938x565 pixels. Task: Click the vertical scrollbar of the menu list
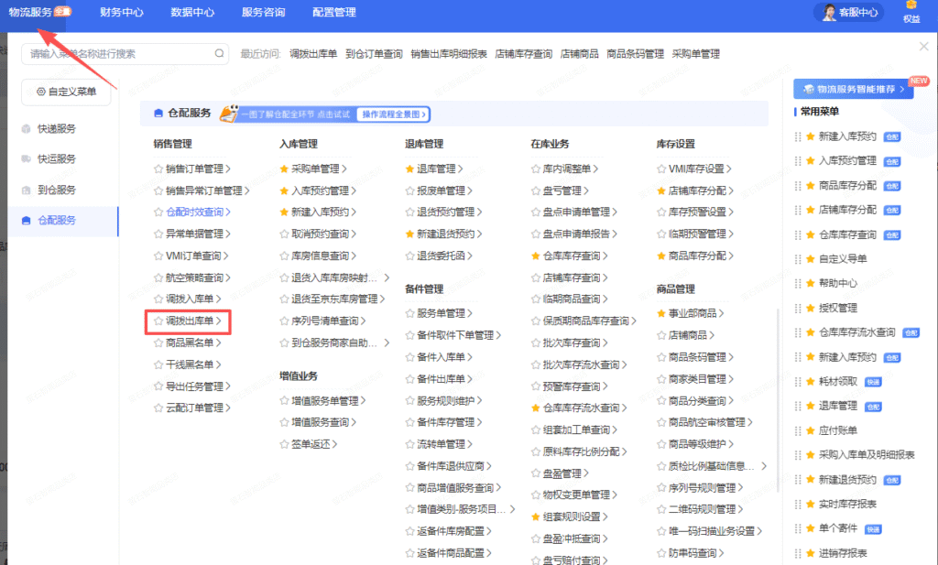[x=778, y=366]
